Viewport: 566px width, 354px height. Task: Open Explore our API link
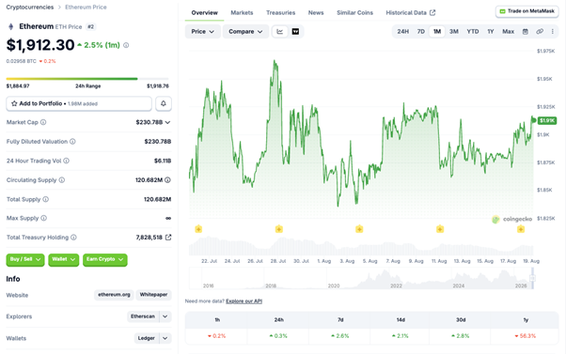click(244, 301)
